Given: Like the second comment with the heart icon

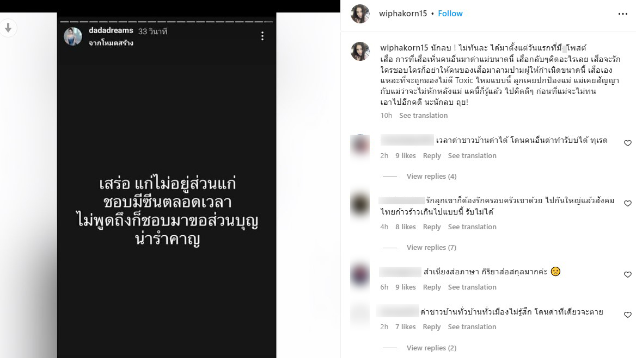Looking at the screenshot, I should 627,203.
